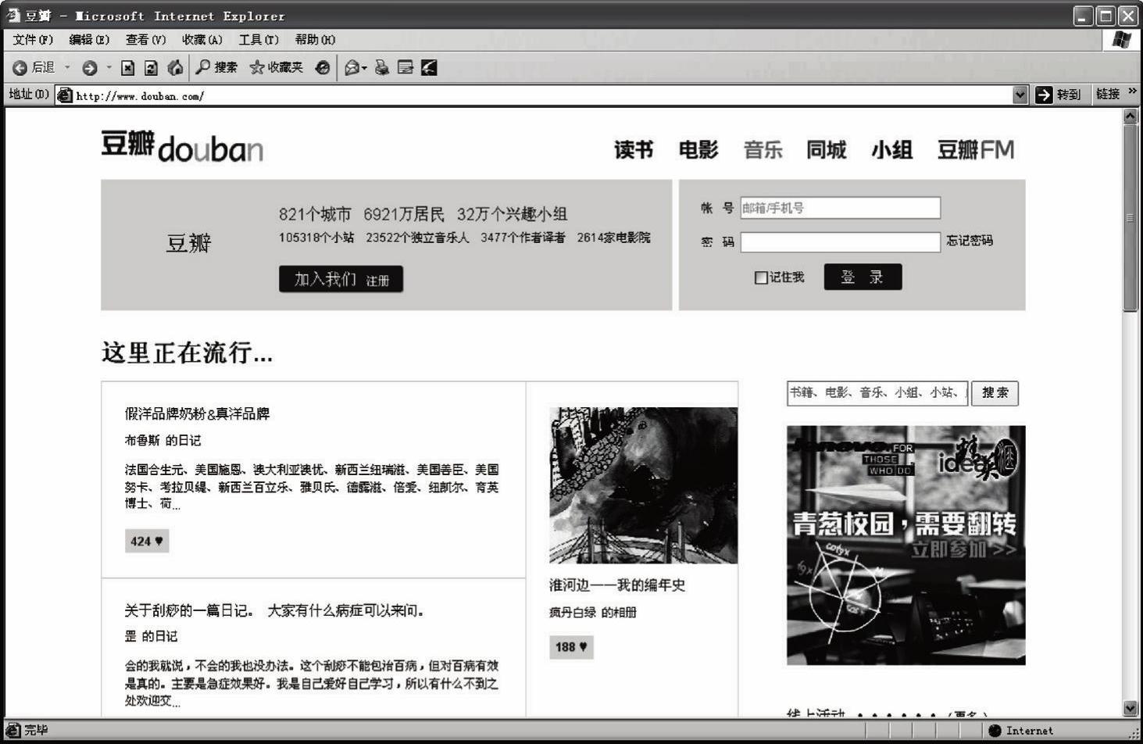Open the 收藏(A) menu

pos(202,39)
